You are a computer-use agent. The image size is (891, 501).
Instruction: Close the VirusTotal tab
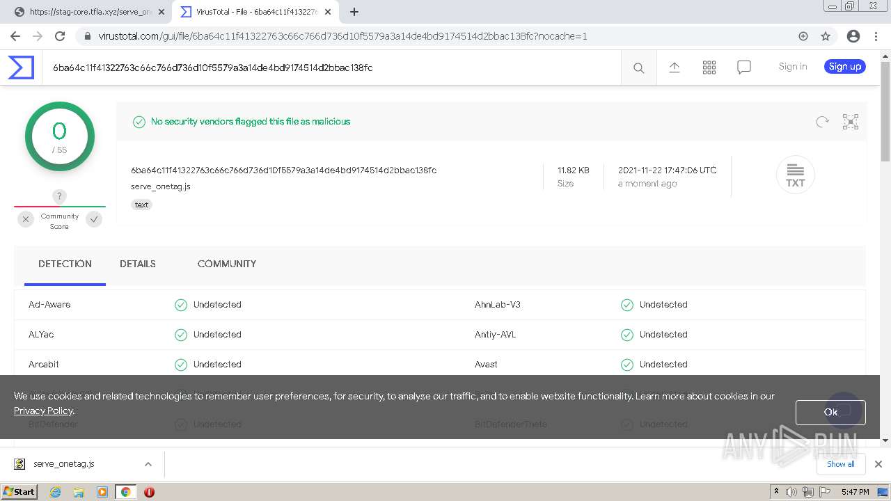pos(328,12)
